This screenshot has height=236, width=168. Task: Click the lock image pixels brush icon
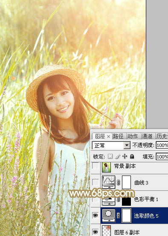(118, 156)
